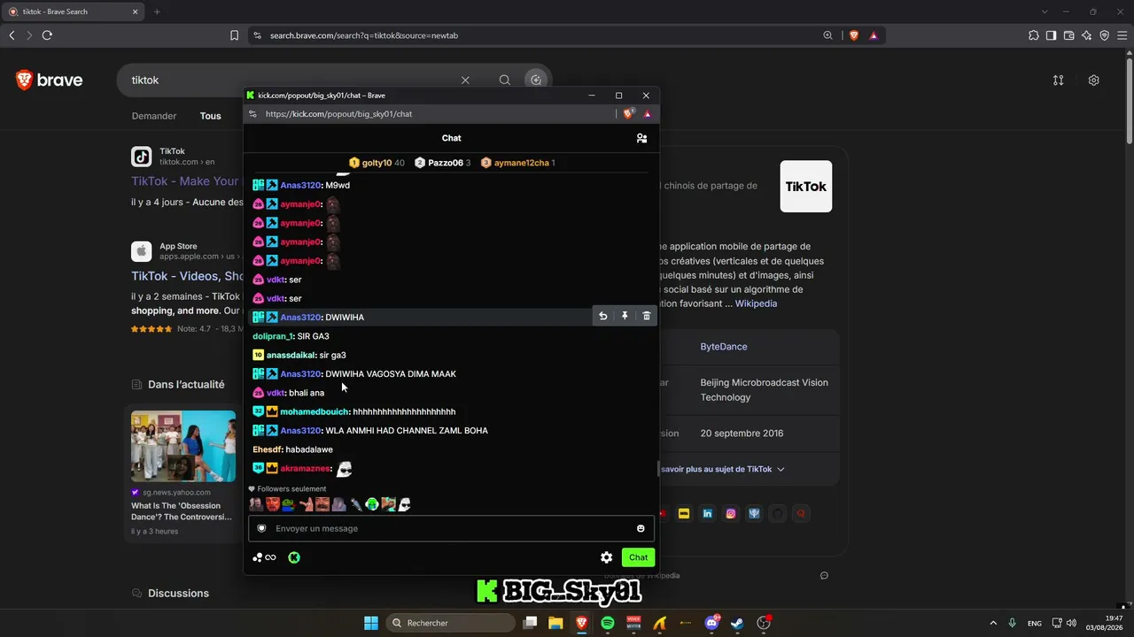Image resolution: width=1134 pixels, height=637 pixels.
Task: Click username Ehesdf in chat
Action: [x=267, y=449]
